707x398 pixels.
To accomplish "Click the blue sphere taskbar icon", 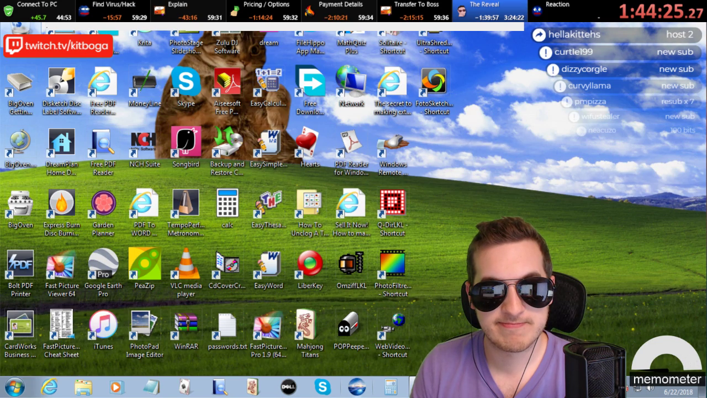I will (357, 387).
